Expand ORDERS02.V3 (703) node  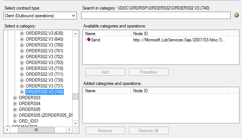coord(22,63)
